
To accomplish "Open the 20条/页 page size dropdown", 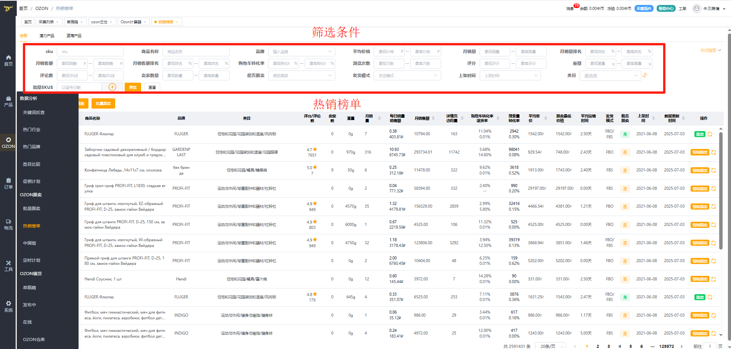I will click(x=550, y=346).
